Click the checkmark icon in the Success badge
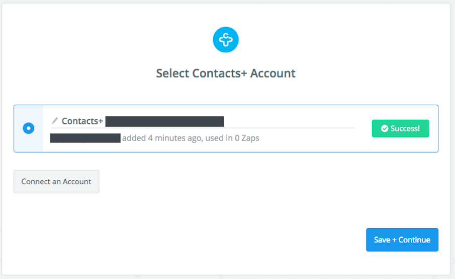 point(385,128)
